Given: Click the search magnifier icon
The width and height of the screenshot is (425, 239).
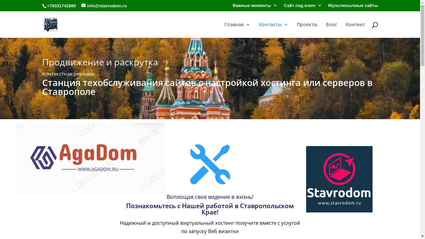Looking at the screenshot, I should pyautogui.click(x=375, y=25).
